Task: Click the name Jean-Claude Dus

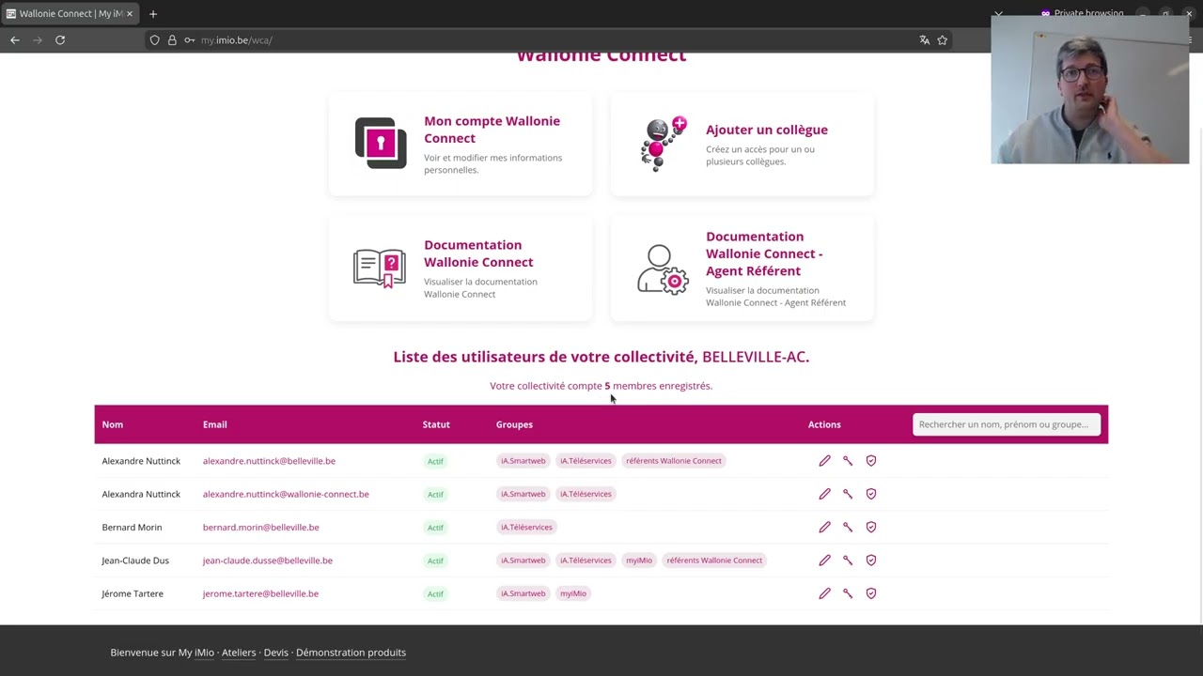Action: 135,561
